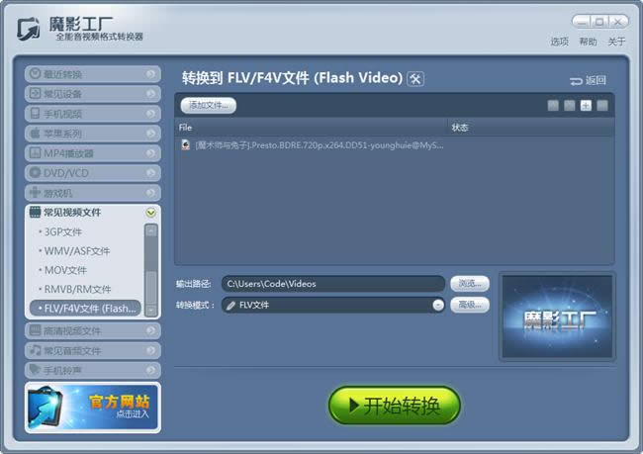Click the 魔影工厂 preview thumbnail

coord(557,317)
